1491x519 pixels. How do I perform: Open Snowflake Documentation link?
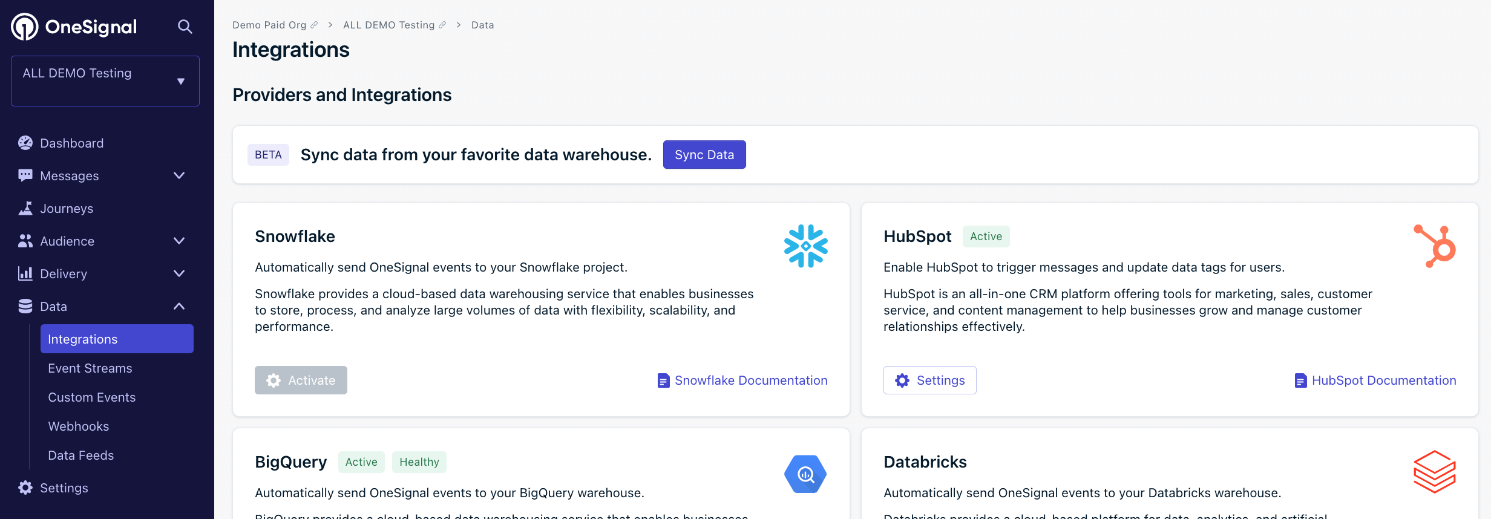751,380
